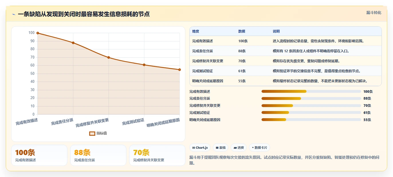Click the title 一条缺陷从发现到关闭时最容易发生信息损耗的节点

tap(84, 14)
